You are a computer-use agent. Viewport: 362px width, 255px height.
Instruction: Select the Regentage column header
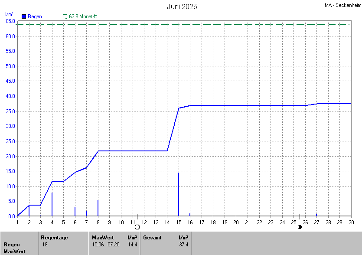pos(54,238)
